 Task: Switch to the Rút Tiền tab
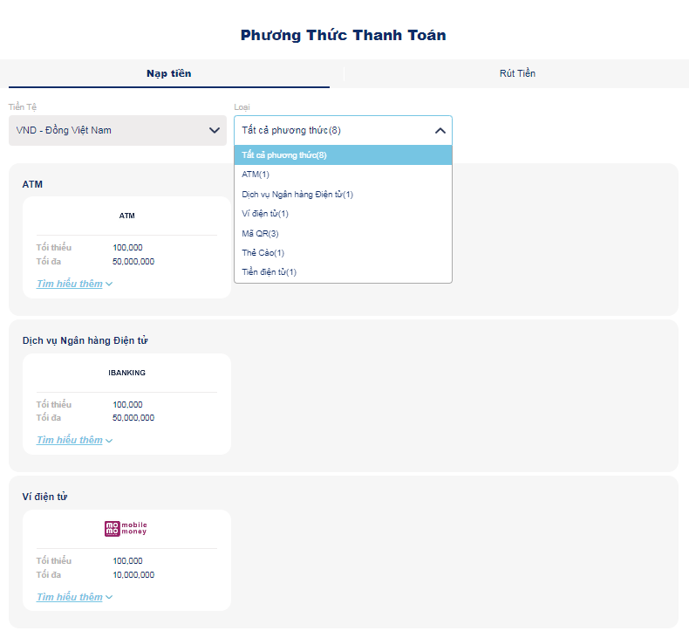tap(517, 73)
